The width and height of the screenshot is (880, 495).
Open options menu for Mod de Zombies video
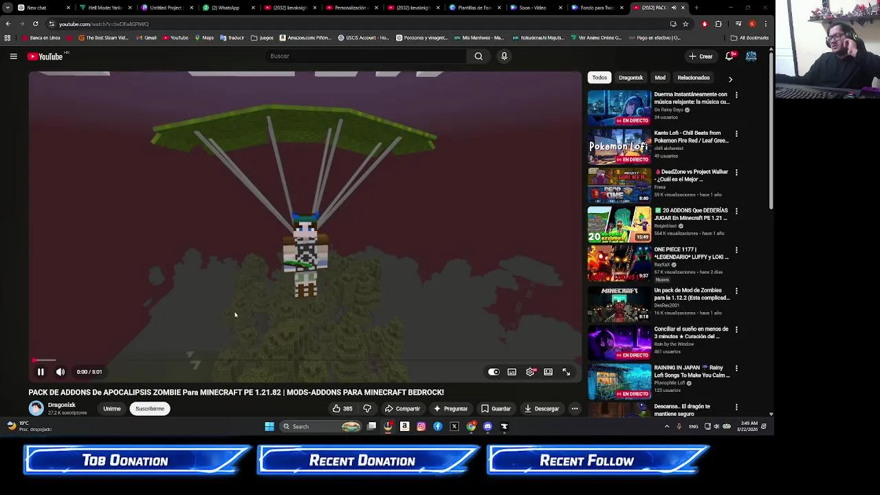pyautogui.click(x=736, y=291)
